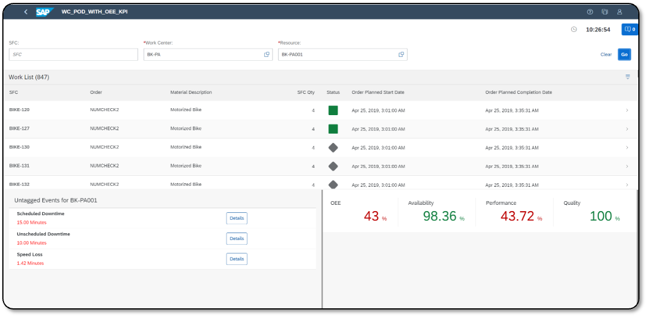
Task: Open Details for Speed Loss
Action: coord(237,259)
